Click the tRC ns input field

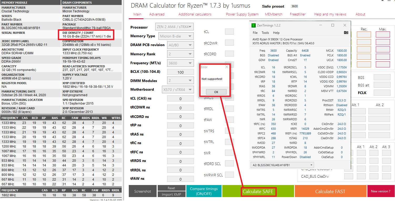click(x=181, y=143)
